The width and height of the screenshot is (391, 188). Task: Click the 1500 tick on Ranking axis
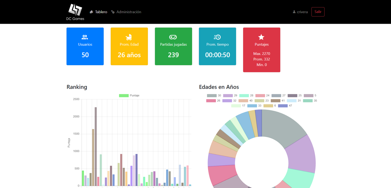click(x=76, y=134)
